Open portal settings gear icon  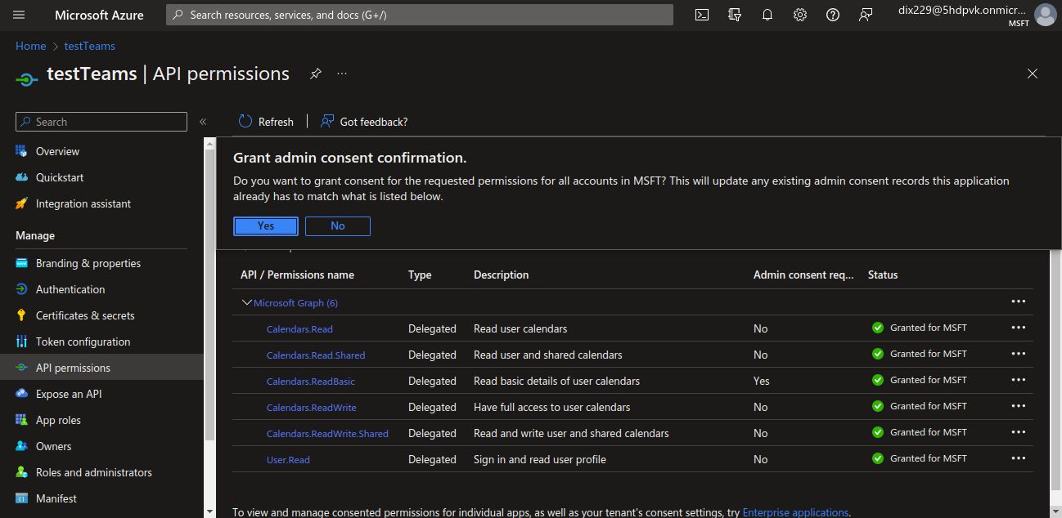tap(800, 15)
